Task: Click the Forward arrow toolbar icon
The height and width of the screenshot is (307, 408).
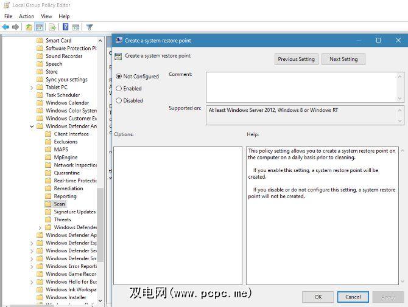Action: pos(15,27)
